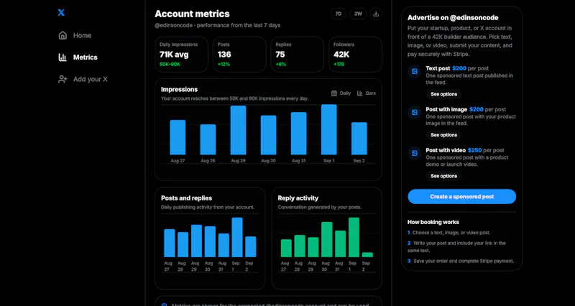Select Bars chart style
Screen dimensions: 575x306
367,93
